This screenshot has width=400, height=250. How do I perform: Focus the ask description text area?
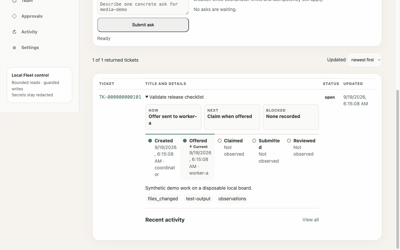[143, 7]
